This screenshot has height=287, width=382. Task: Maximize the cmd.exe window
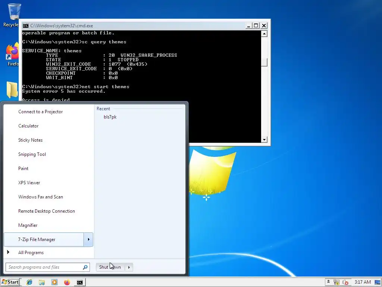point(256,26)
